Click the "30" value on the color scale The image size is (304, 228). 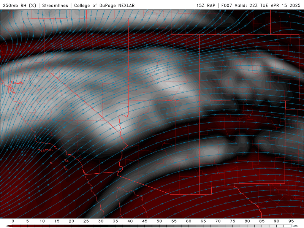point(101,221)
